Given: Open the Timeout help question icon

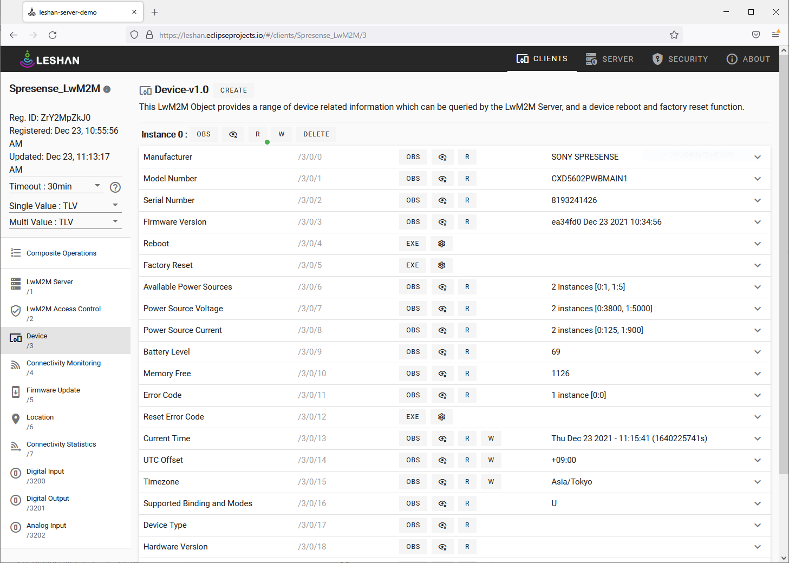Looking at the screenshot, I should coord(115,187).
